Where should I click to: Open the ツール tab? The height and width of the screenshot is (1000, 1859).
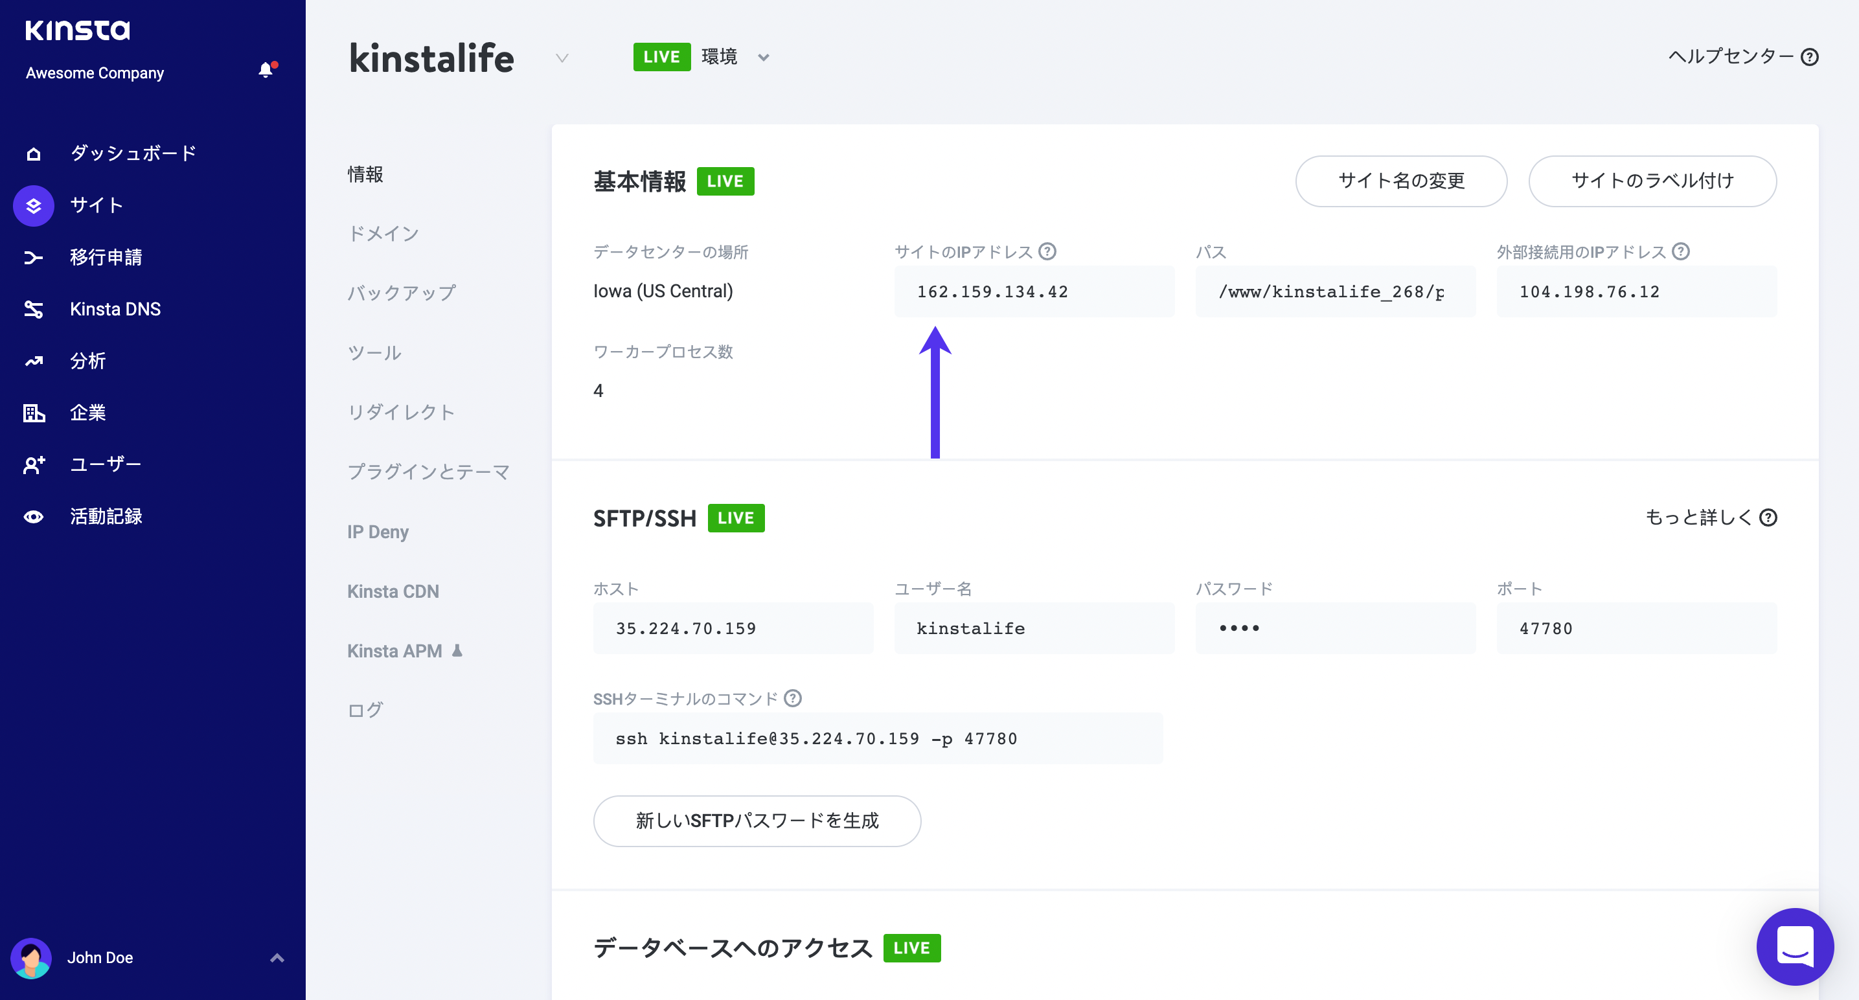click(x=374, y=353)
